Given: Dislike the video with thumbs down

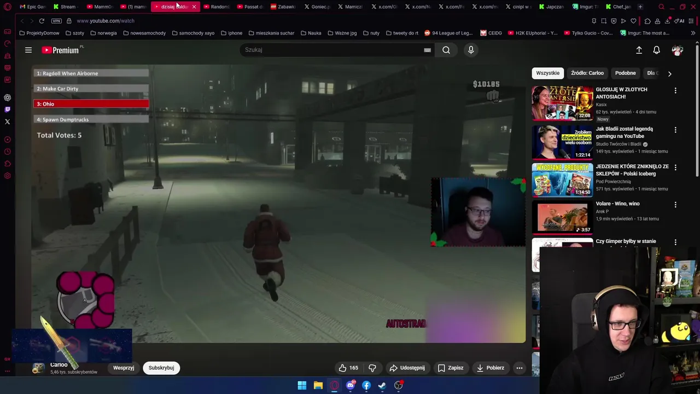Looking at the screenshot, I should tap(372, 368).
